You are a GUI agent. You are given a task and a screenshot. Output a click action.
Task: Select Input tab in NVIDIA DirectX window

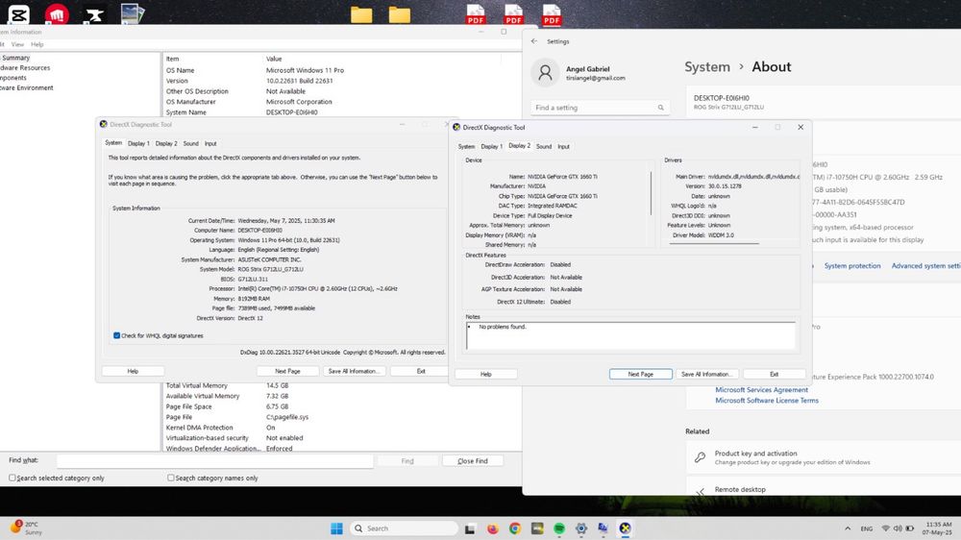(x=563, y=146)
